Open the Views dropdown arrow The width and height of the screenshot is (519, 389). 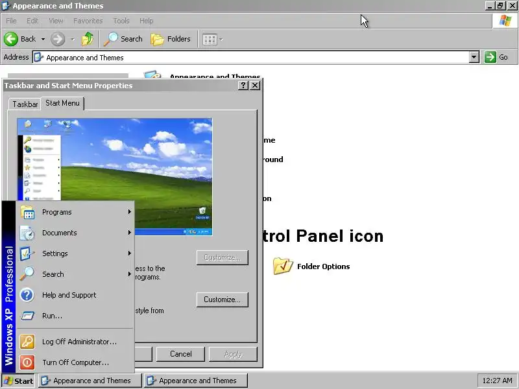221,40
